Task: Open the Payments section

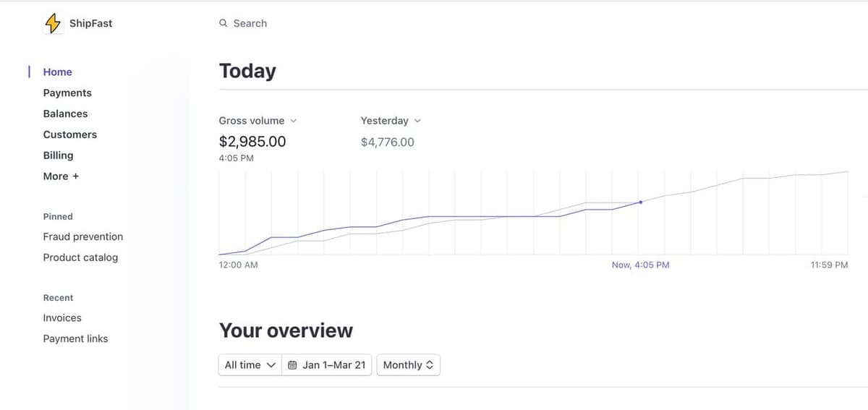Action: 67,93
